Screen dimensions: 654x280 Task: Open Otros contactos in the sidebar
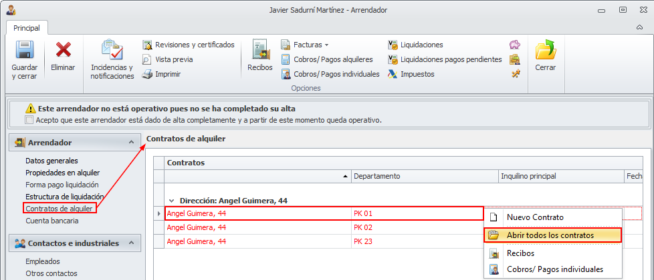51,274
